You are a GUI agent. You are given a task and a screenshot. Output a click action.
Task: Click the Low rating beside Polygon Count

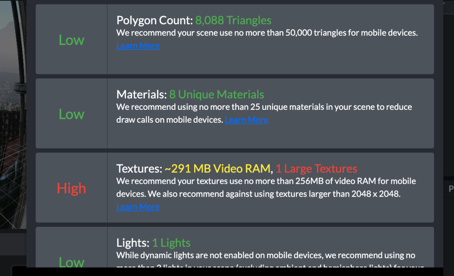tap(71, 40)
